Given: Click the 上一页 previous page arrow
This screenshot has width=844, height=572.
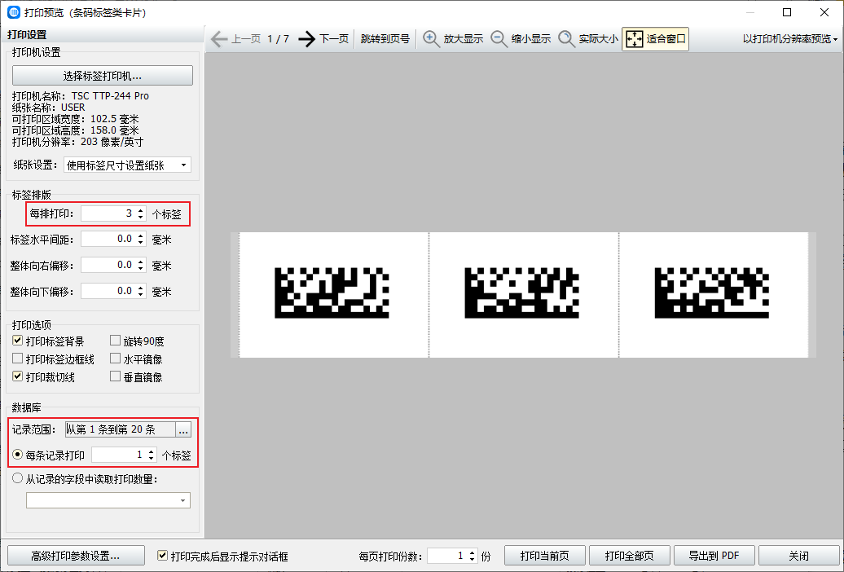Looking at the screenshot, I should click(x=218, y=37).
